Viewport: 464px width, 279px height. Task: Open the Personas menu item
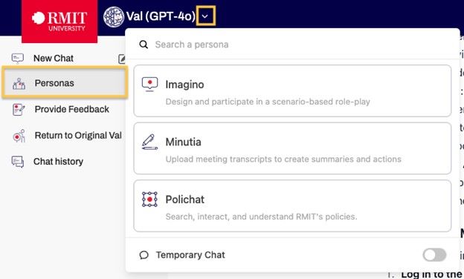pos(65,82)
